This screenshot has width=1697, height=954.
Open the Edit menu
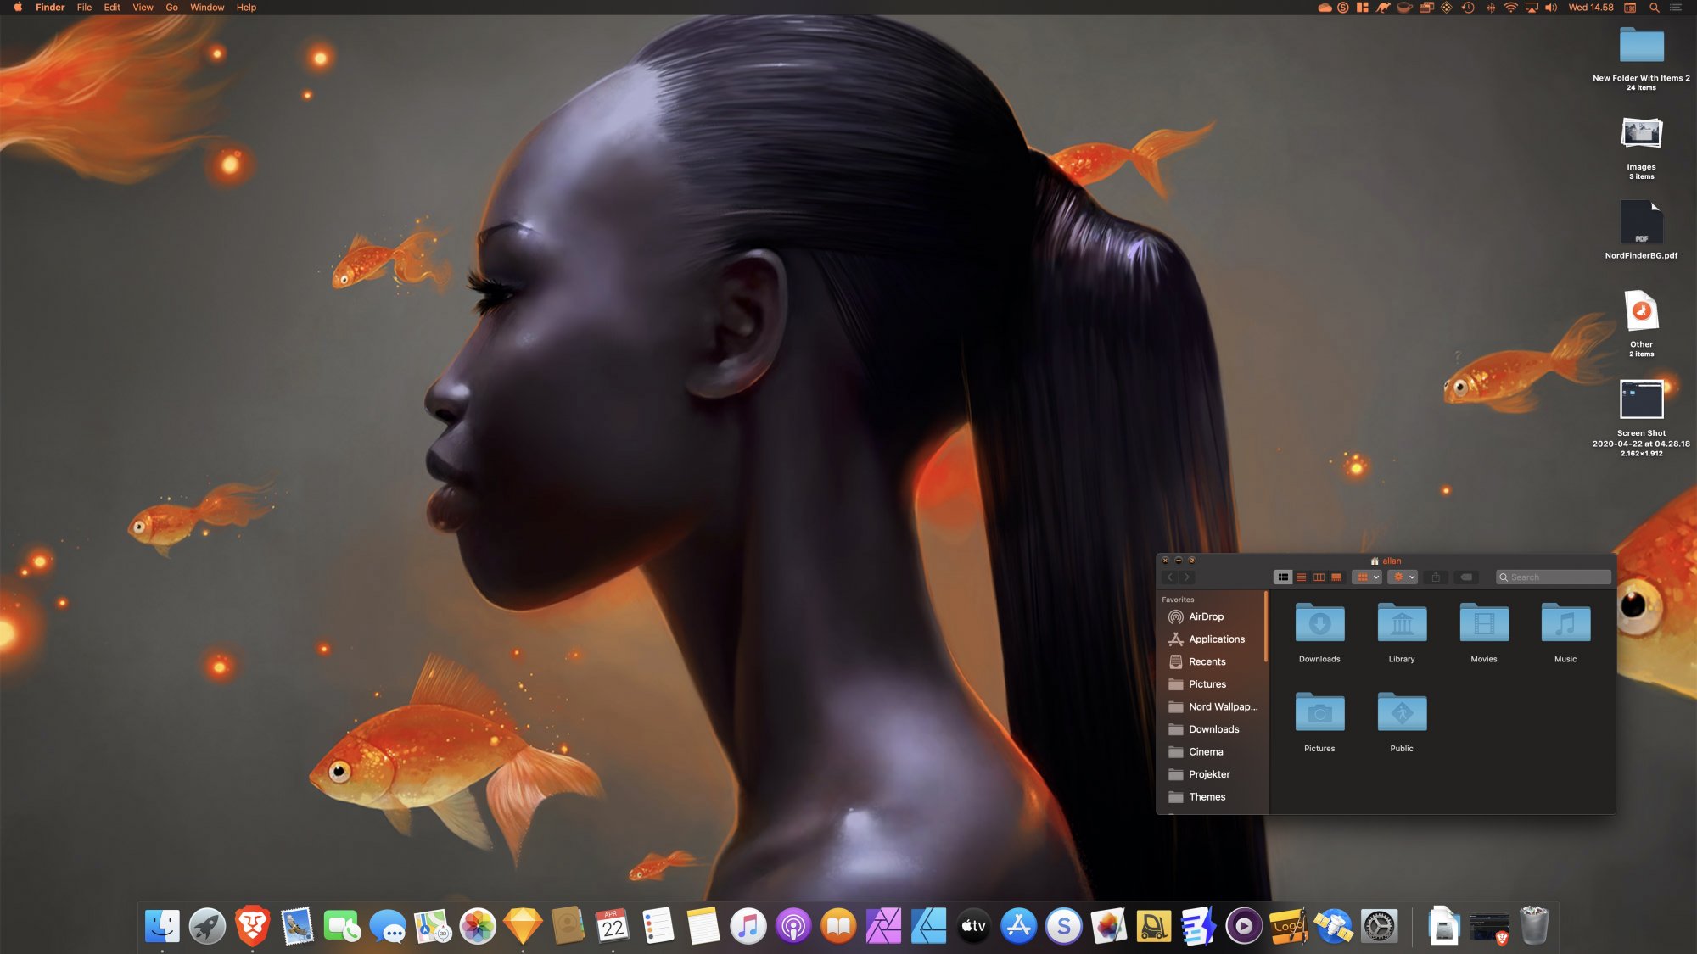pyautogui.click(x=112, y=8)
